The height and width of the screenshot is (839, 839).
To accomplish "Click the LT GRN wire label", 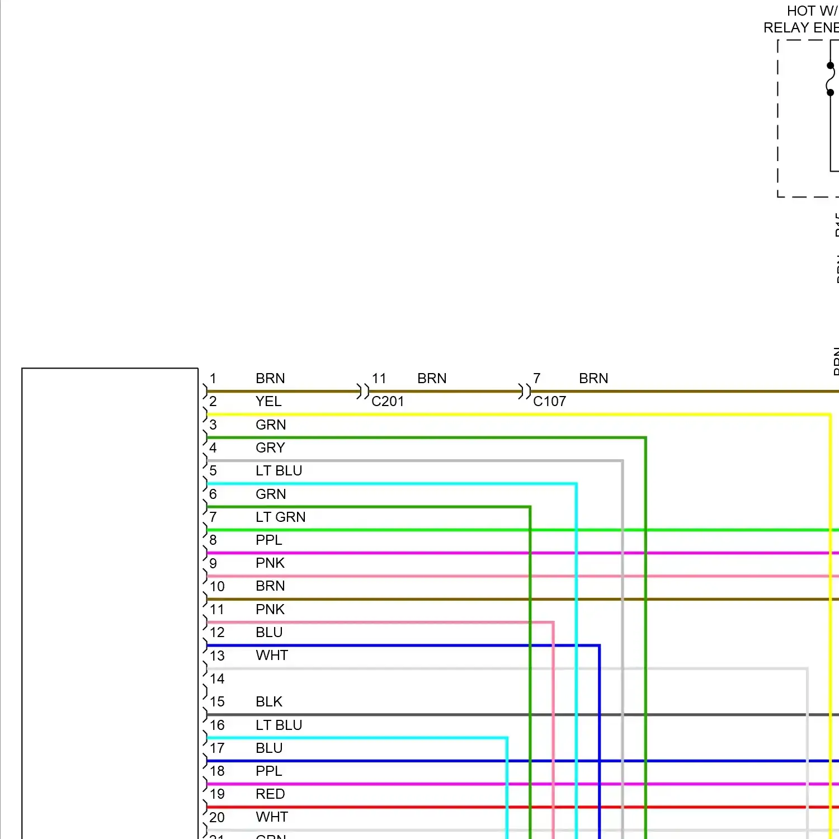I will tap(280, 517).
